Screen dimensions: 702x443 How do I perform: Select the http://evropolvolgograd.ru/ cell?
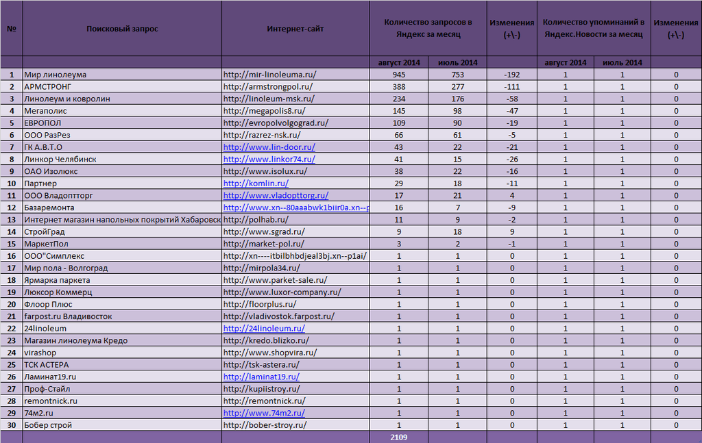(295, 123)
